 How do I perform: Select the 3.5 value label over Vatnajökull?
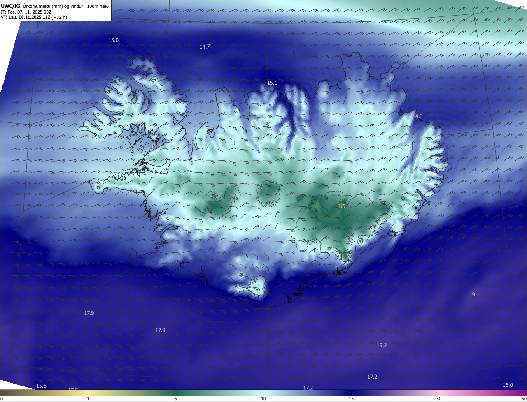pyautogui.click(x=341, y=206)
